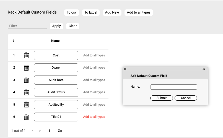223x138 pixels.
Task: Apply the filter
Action: (56, 26)
